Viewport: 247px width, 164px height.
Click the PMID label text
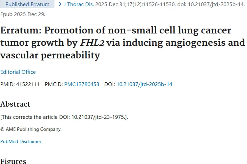click(x=7, y=84)
